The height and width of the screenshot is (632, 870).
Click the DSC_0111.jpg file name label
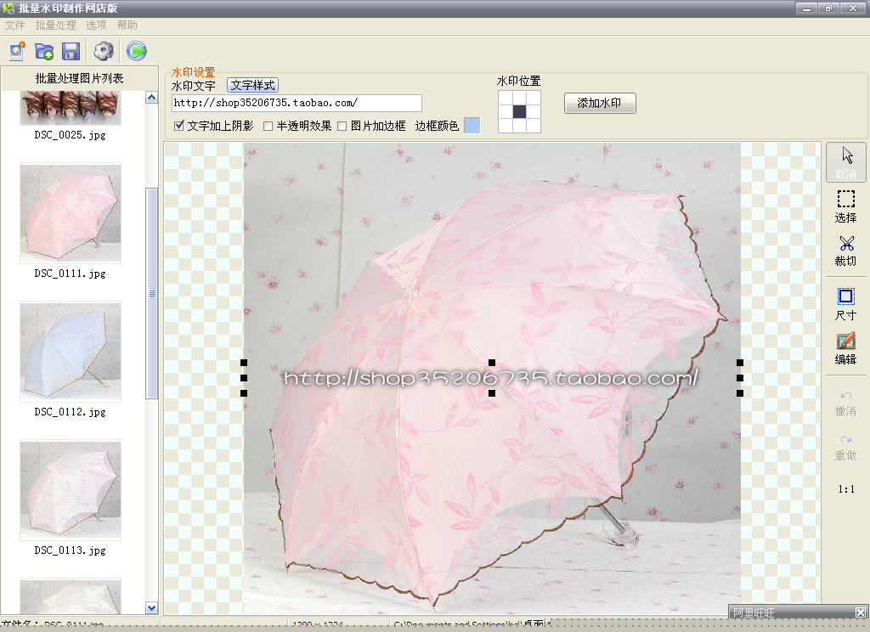70,274
